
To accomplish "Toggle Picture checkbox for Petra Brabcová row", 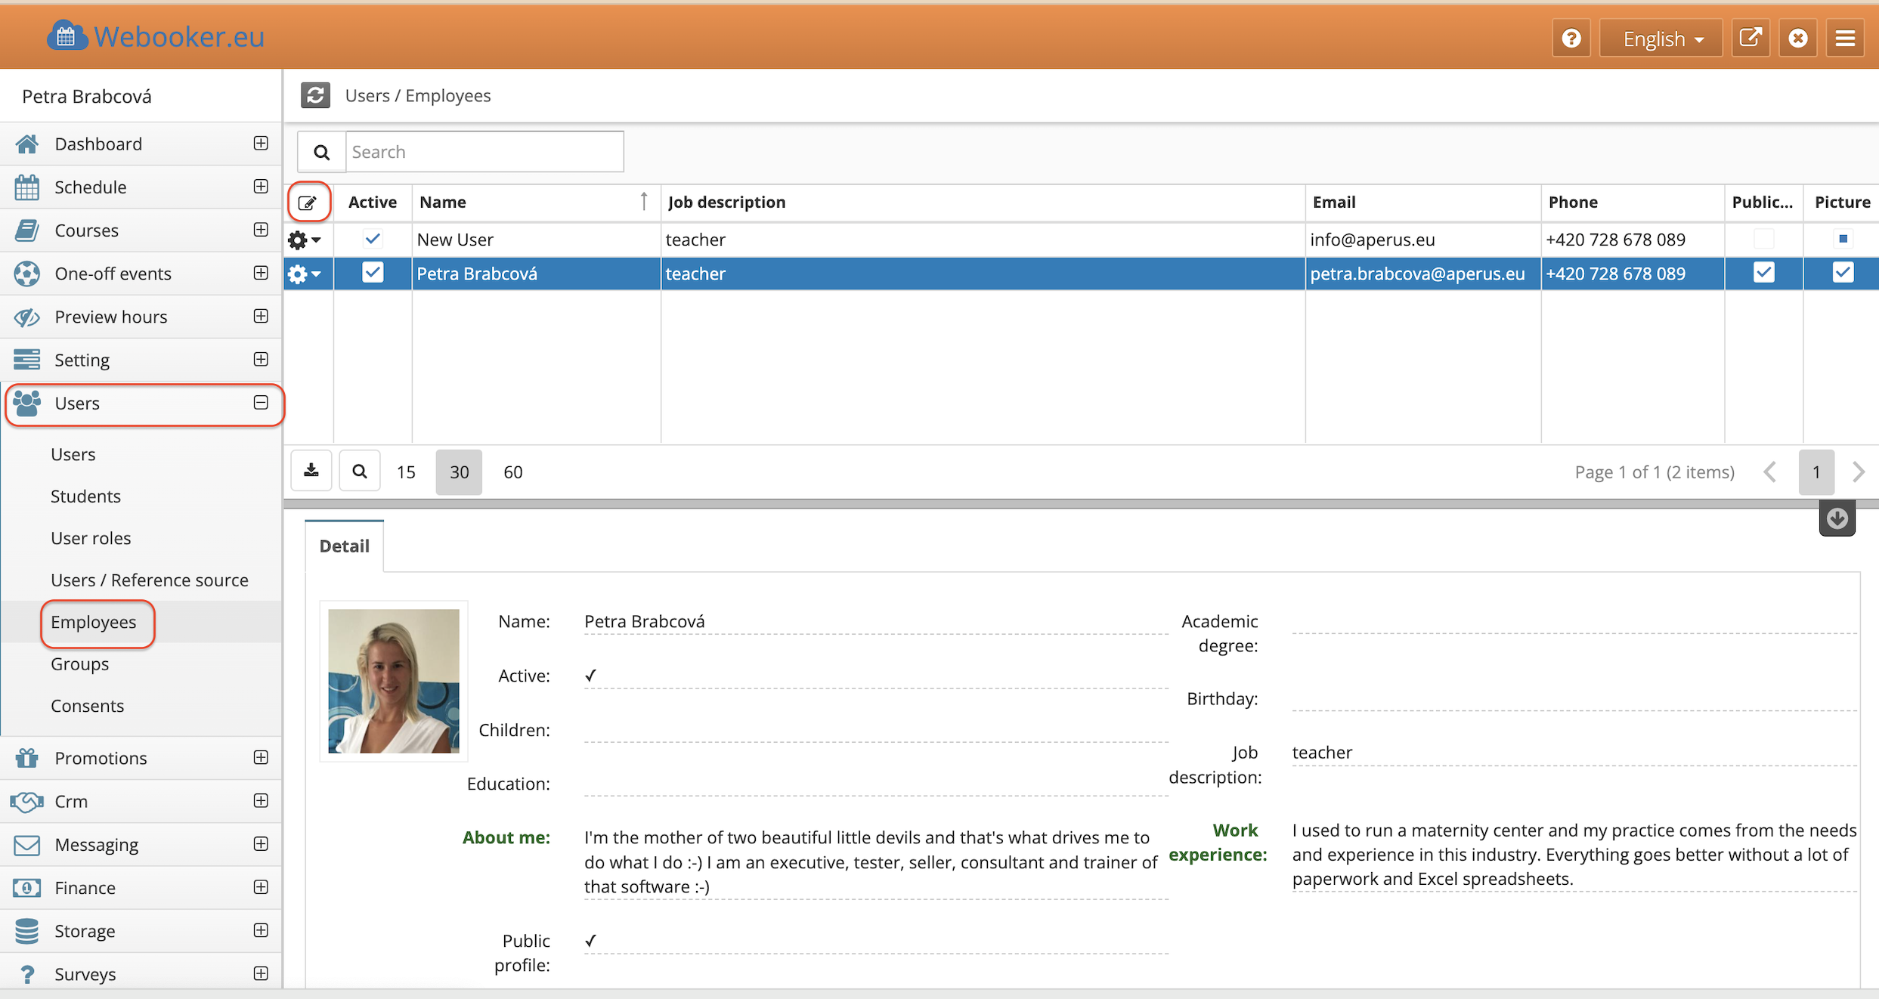I will 1843,273.
